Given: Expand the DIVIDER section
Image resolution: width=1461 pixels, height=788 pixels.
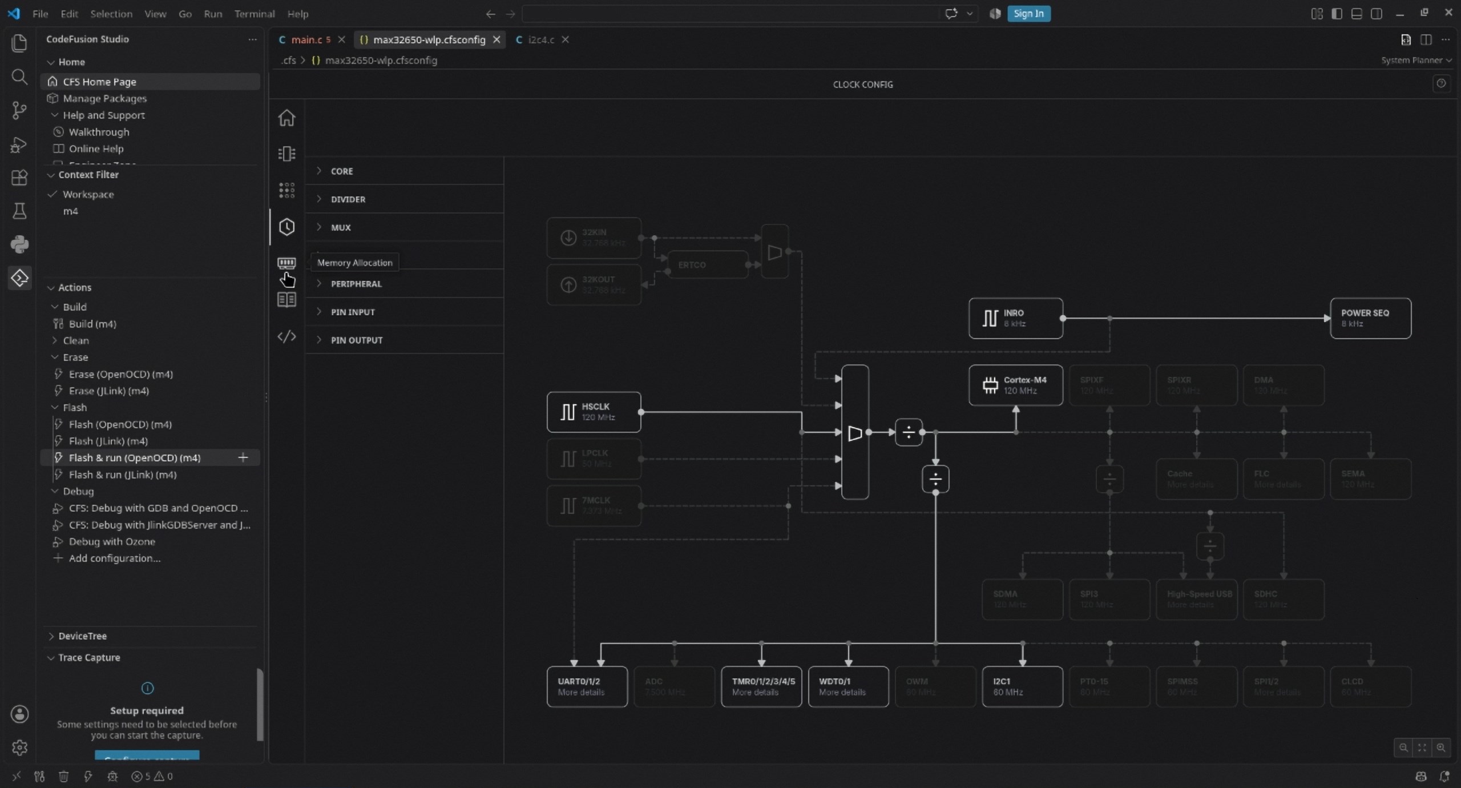Looking at the screenshot, I should [x=404, y=199].
